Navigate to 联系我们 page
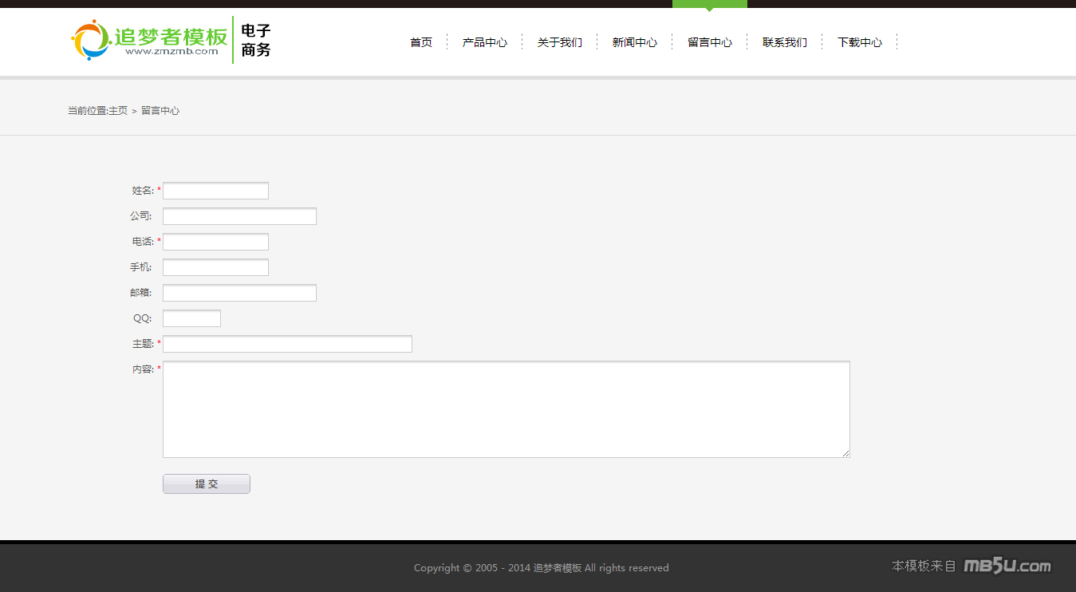 pyautogui.click(x=785, y=42)
